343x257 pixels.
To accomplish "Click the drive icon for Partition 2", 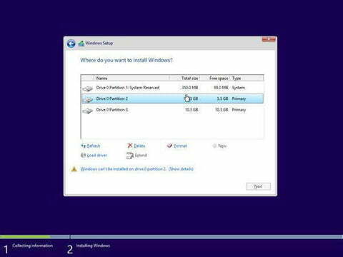I will tap(88, 99).
